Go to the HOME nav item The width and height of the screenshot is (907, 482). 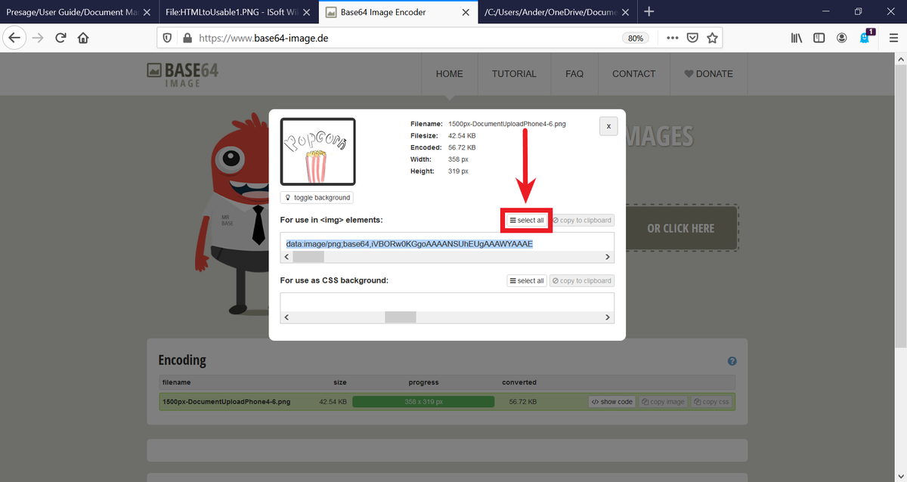click(x=450, y=74)
